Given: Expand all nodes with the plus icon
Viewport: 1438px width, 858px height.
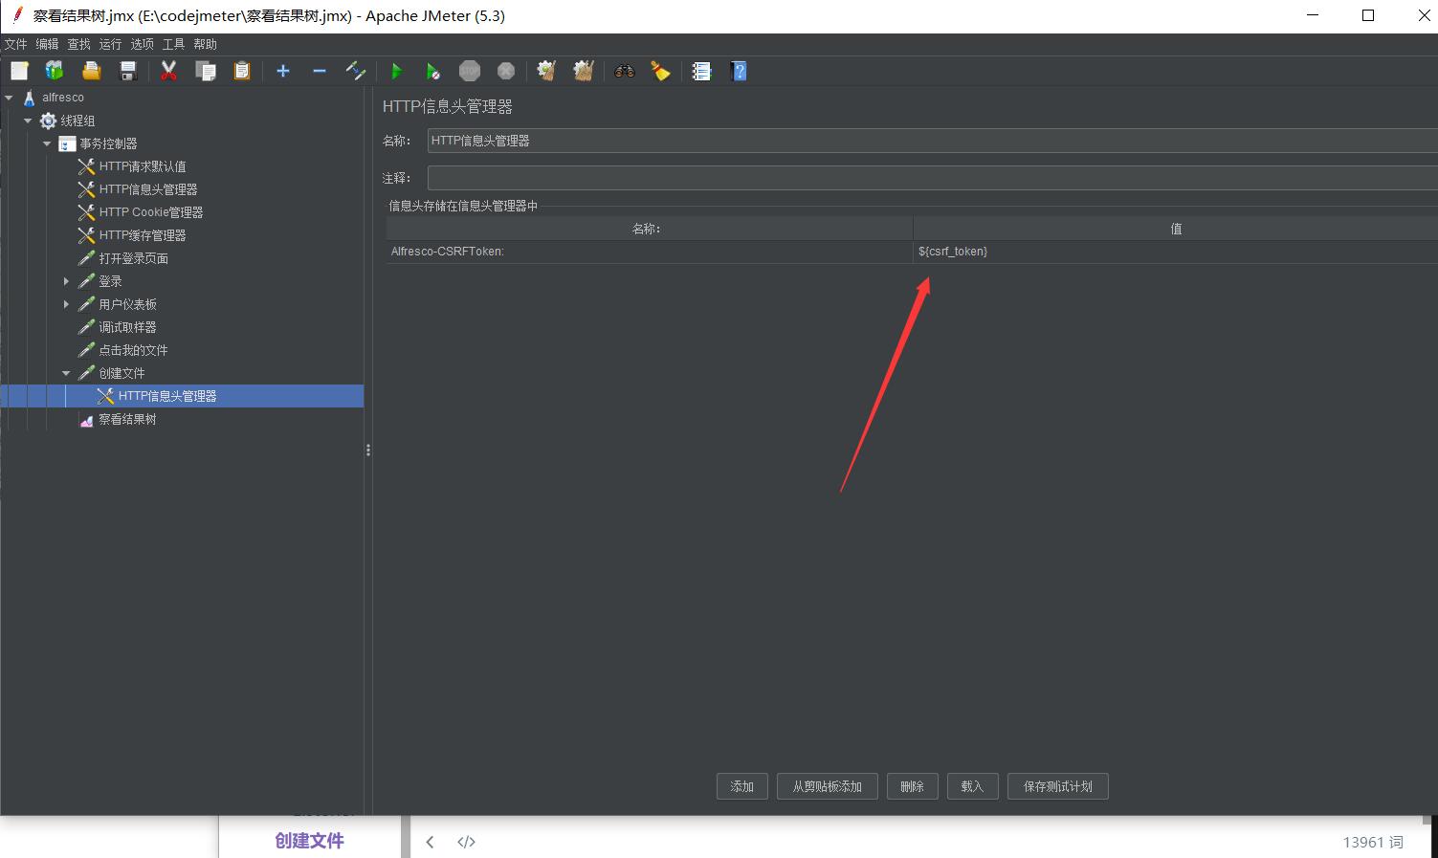Looking at the screenshot, I should point(283,71).
